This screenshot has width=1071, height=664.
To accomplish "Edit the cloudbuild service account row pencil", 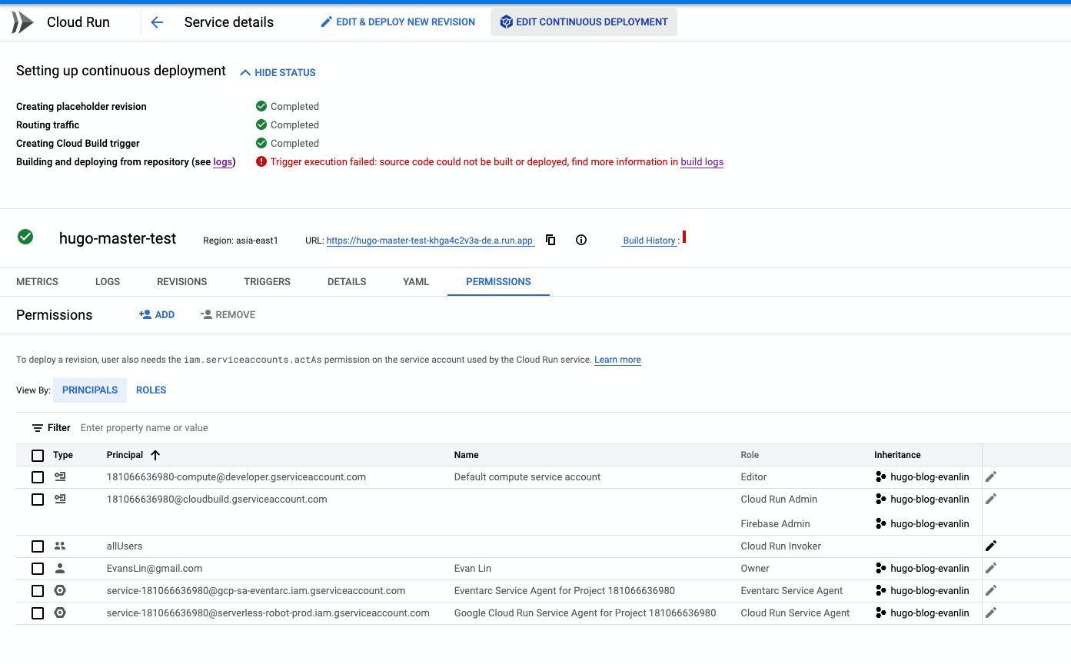I will pyautogui.click(x=991, y=500).
